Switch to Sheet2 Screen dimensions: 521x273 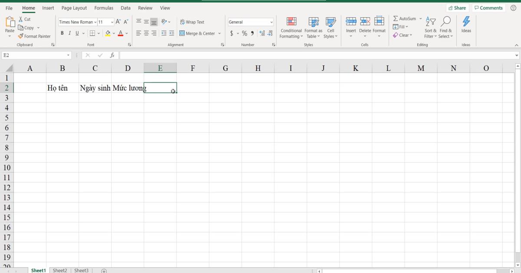point(59,270)
